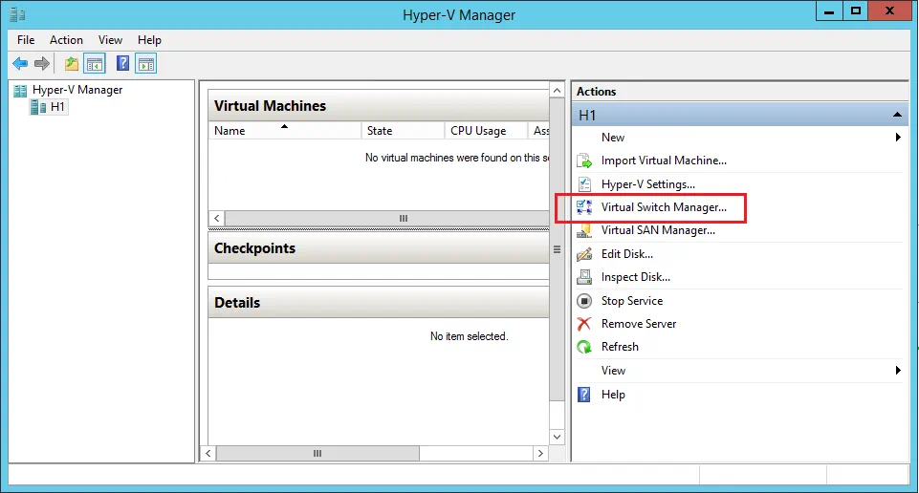
Task: Expand the View submenu in Actions pane
Action: coord(898,371)
